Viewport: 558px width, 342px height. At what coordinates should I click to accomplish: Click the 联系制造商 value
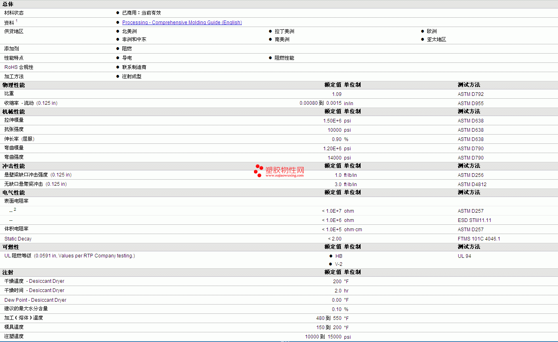tap(134, 67)
